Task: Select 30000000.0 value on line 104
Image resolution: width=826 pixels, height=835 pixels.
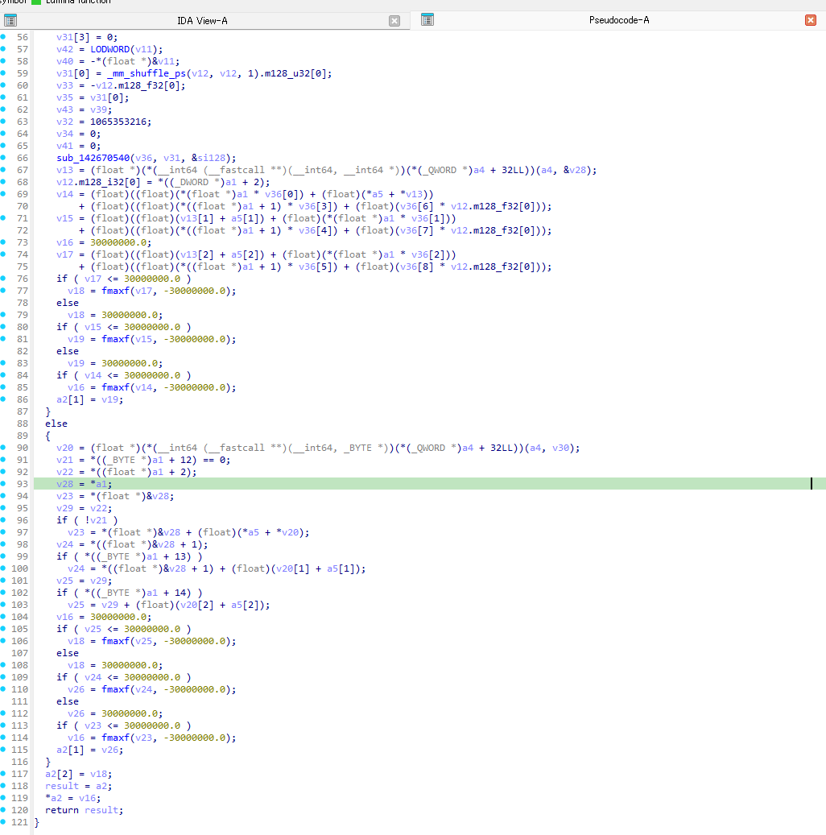Action: 118,617
